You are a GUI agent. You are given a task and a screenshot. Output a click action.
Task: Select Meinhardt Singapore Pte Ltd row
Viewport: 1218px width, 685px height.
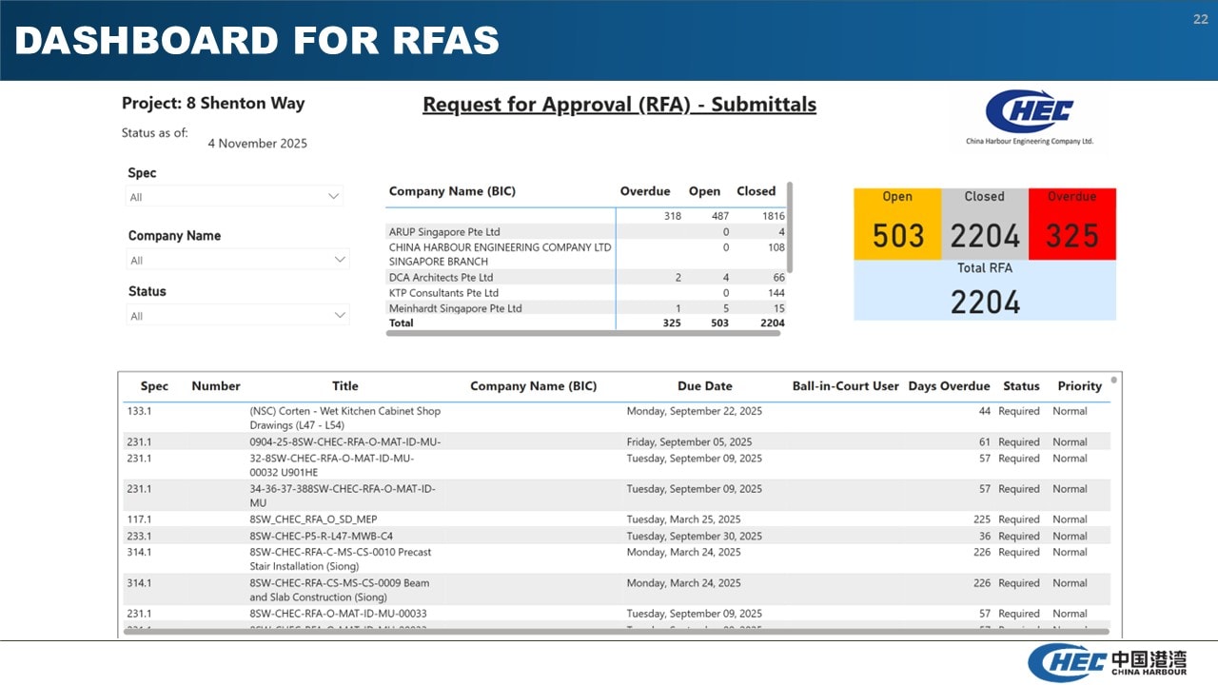(x=586, y=308)
